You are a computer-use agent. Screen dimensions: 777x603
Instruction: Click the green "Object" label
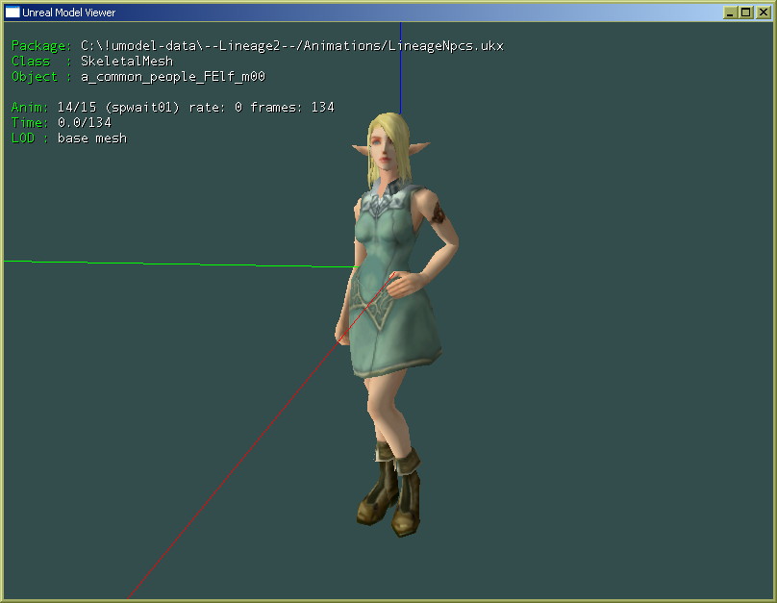click(x=35, y=77)
